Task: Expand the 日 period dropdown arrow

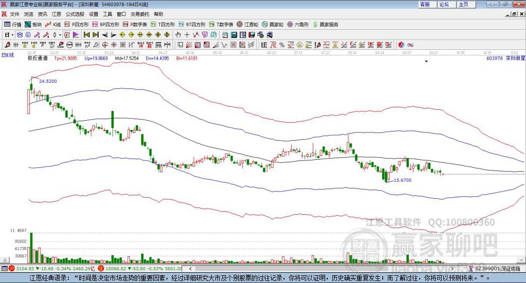Action: point(12,35)
